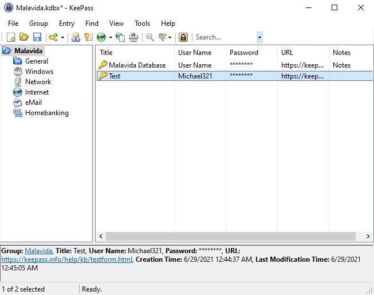
Task: Open the Show Entries dropdown arrow
Action: coord(170,37)
